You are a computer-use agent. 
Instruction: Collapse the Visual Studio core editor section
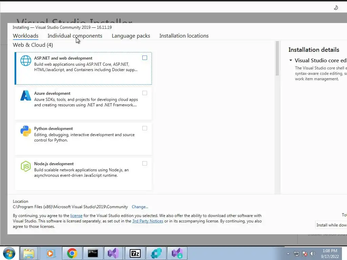click(x=290, y=60)
